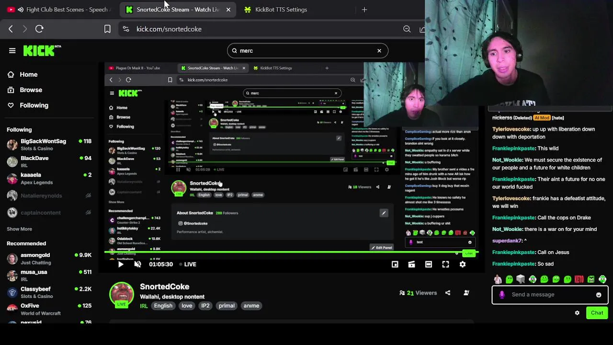Click the zoom magnifier icon in address bar

point(407,29)
